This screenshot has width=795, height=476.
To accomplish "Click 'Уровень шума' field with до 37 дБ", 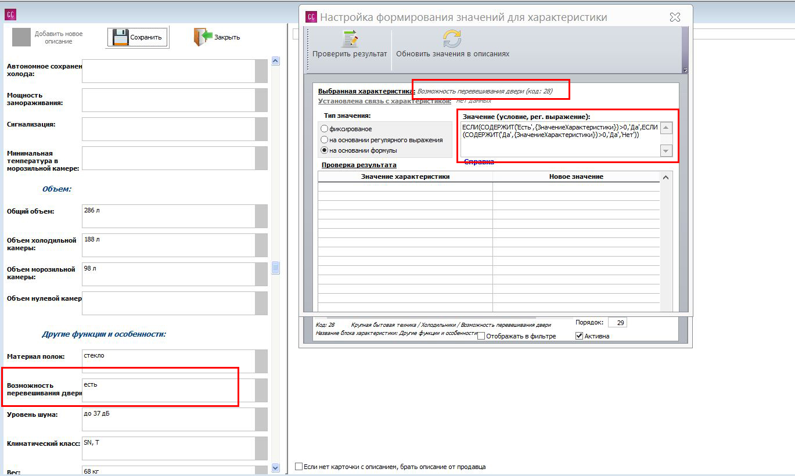I will tap(168, 419).
